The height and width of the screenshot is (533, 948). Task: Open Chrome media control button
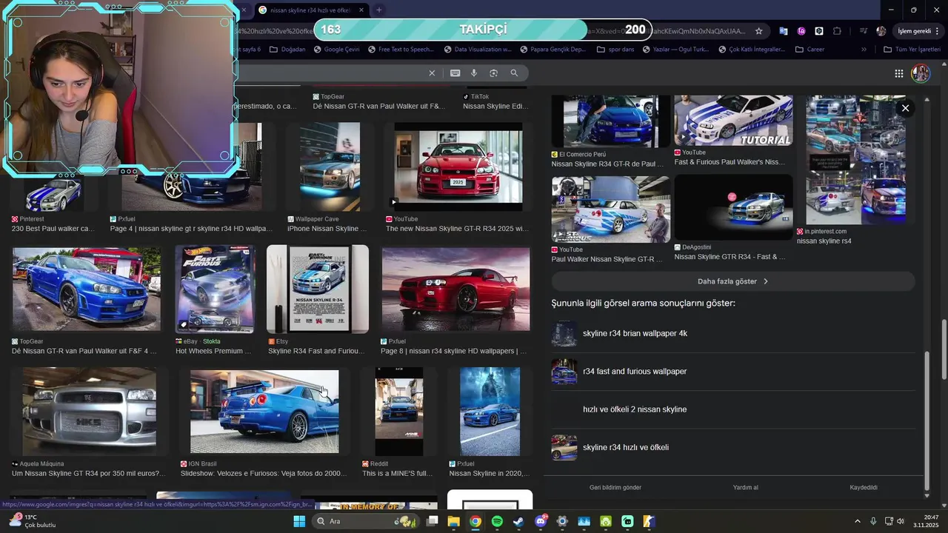click(x=864, y=31)
